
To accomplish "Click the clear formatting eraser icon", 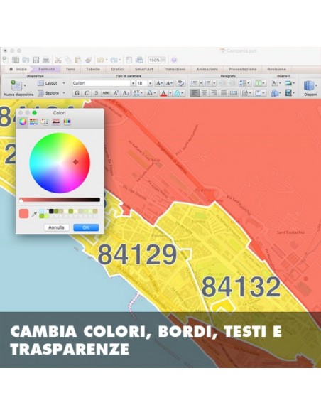I will 180,83.
